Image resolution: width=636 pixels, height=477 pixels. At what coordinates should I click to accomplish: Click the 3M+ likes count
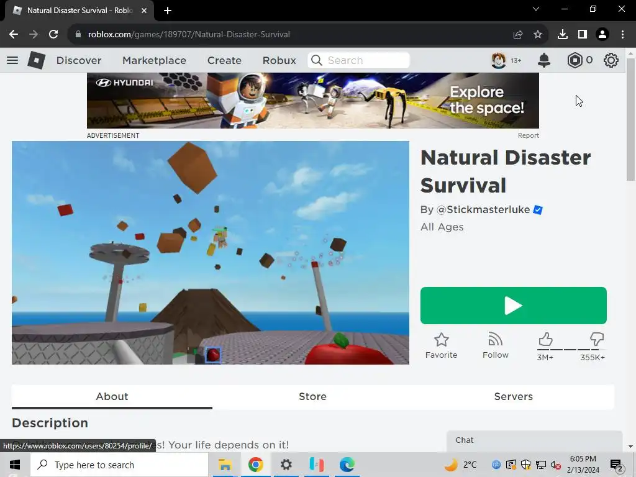545,357
